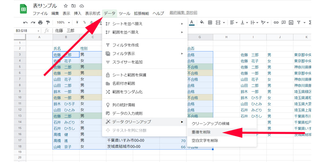Click the horizontal align icon
Viewport: 325px width, 162px height.
232,22
